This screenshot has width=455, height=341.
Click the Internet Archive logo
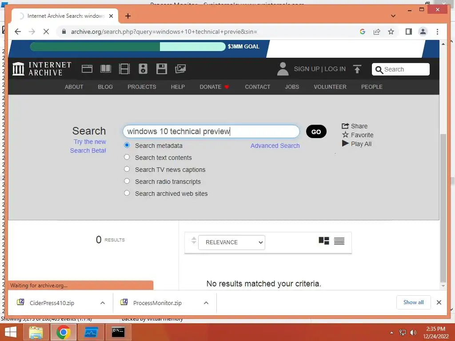coord(42,69)
